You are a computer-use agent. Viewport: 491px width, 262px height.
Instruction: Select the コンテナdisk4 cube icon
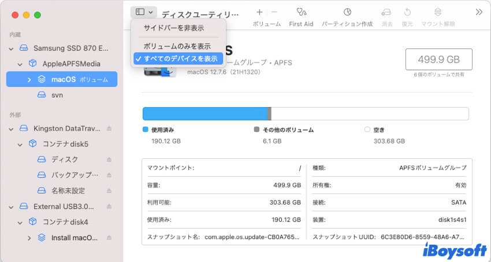(x=32, y=222)
